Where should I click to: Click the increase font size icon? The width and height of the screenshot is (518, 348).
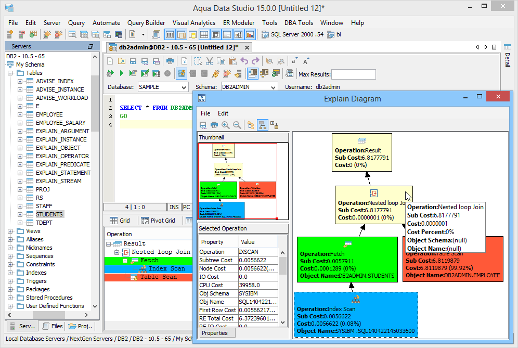coord(306,61)
